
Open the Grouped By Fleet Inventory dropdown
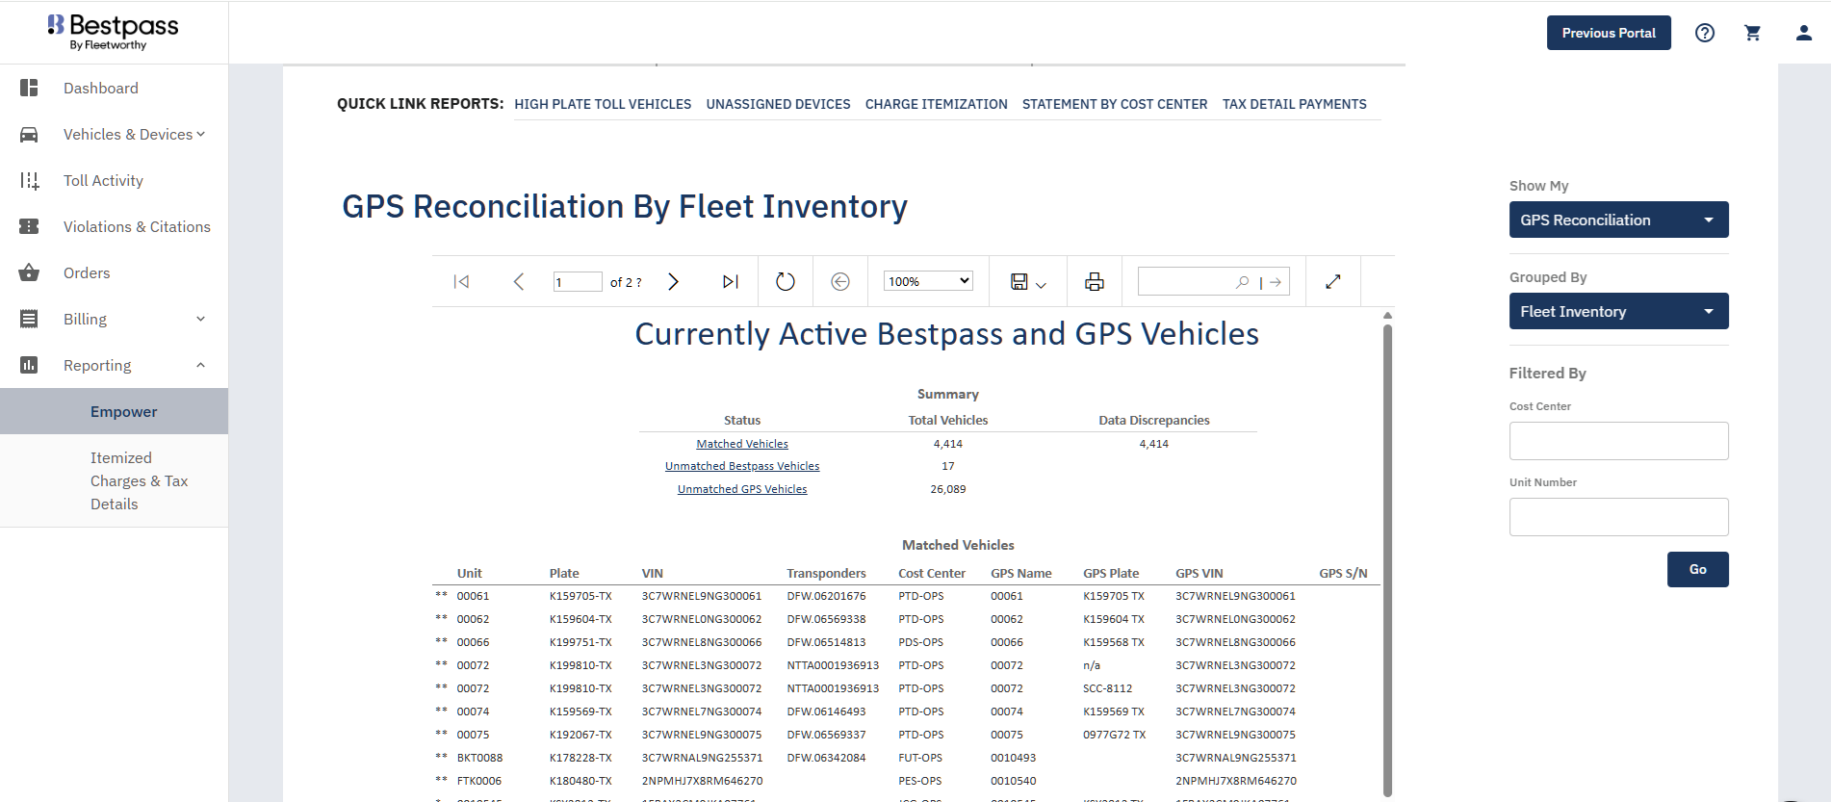pos(1618,311)
